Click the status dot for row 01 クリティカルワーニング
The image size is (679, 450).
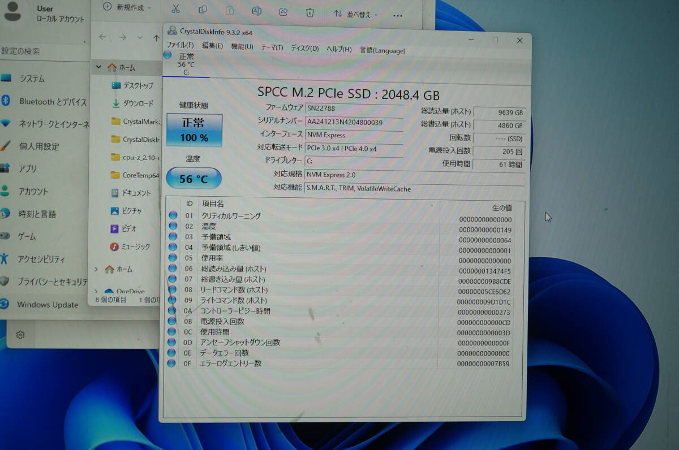coord(173,215)
